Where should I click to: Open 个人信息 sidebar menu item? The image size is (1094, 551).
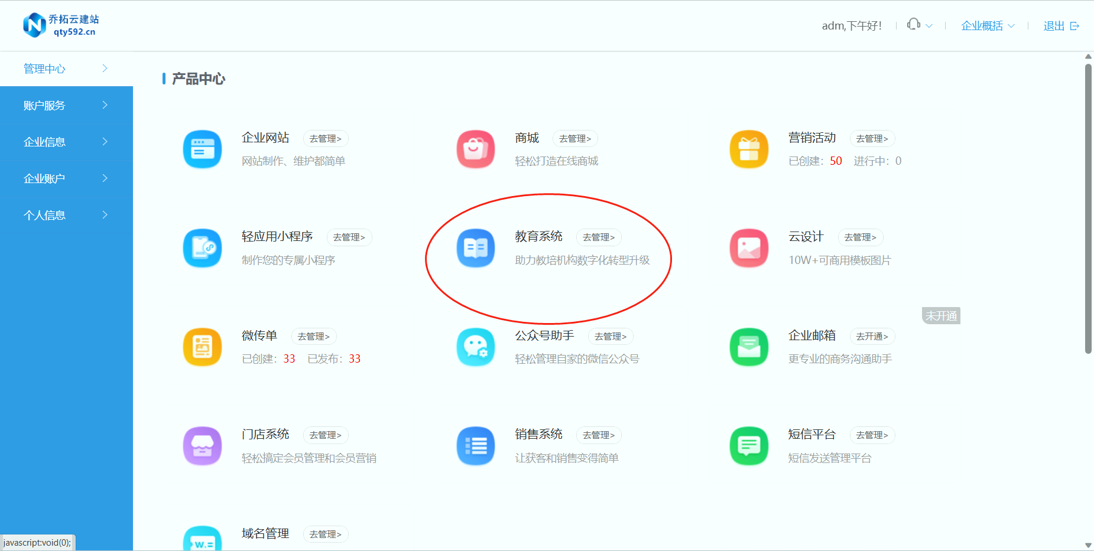(x=66, y=215)
